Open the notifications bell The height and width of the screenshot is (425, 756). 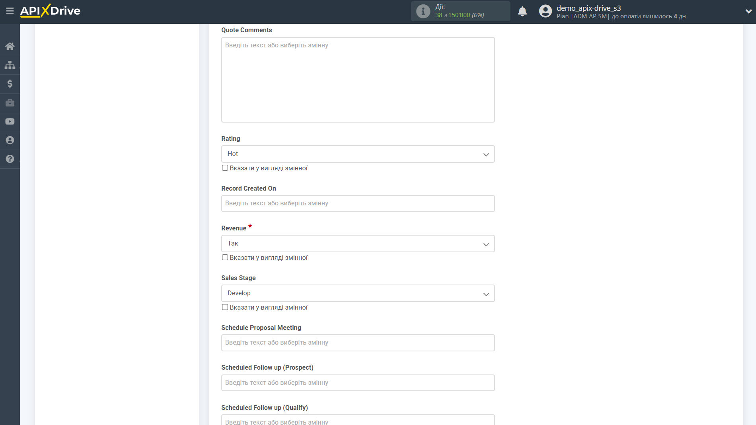pos(522,11)
